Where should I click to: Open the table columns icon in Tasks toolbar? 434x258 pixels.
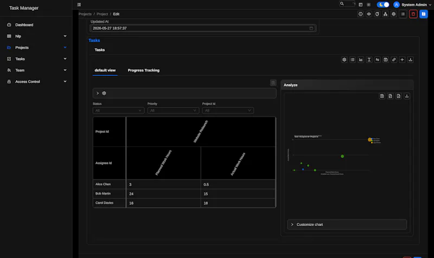point(386,60)
